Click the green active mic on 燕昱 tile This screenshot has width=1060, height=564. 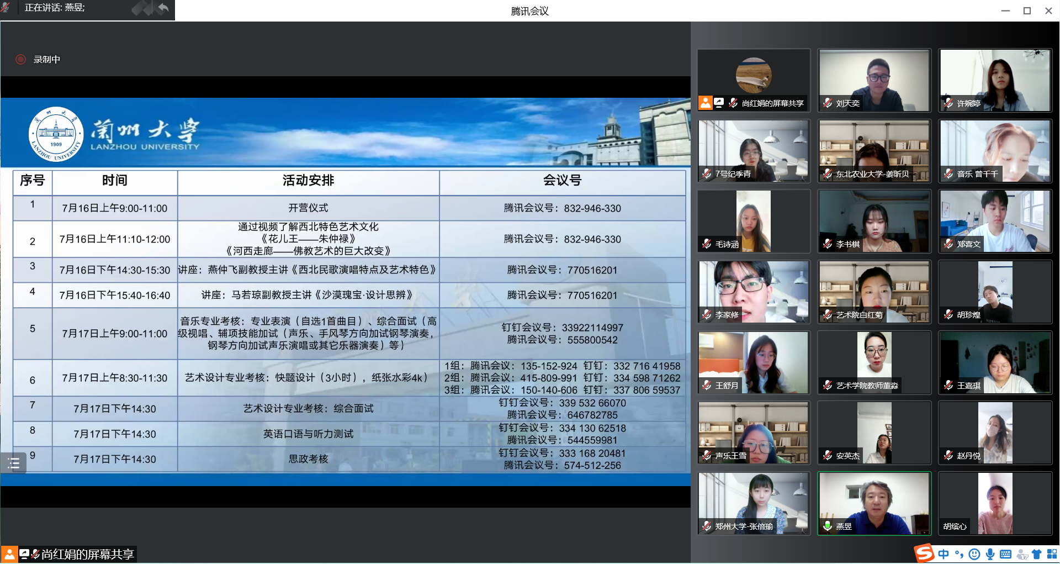tap(827, 526)
